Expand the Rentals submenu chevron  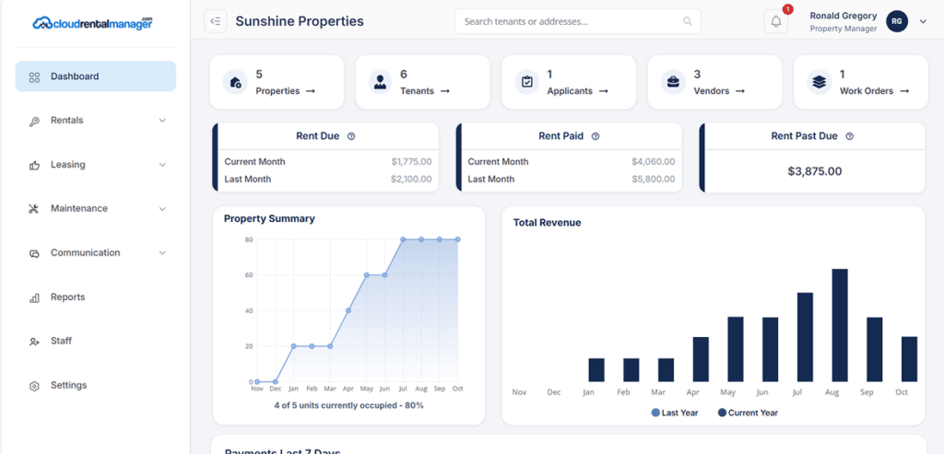point(162,121)
